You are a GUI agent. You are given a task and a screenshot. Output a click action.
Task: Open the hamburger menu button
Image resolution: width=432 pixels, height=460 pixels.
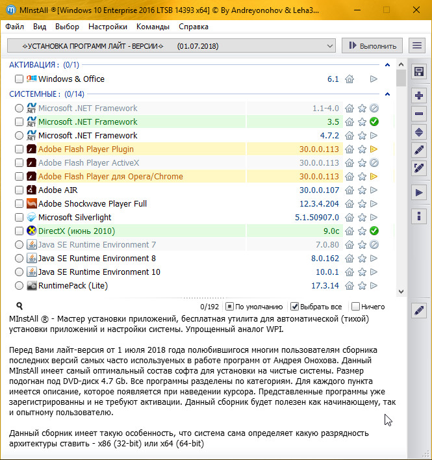click(x=417, y=45)
